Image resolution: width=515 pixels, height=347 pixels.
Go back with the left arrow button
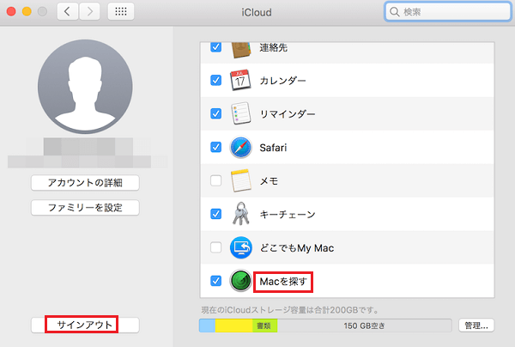[68, 12]
